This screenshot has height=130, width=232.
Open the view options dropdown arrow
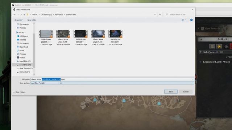coord(186,20)
